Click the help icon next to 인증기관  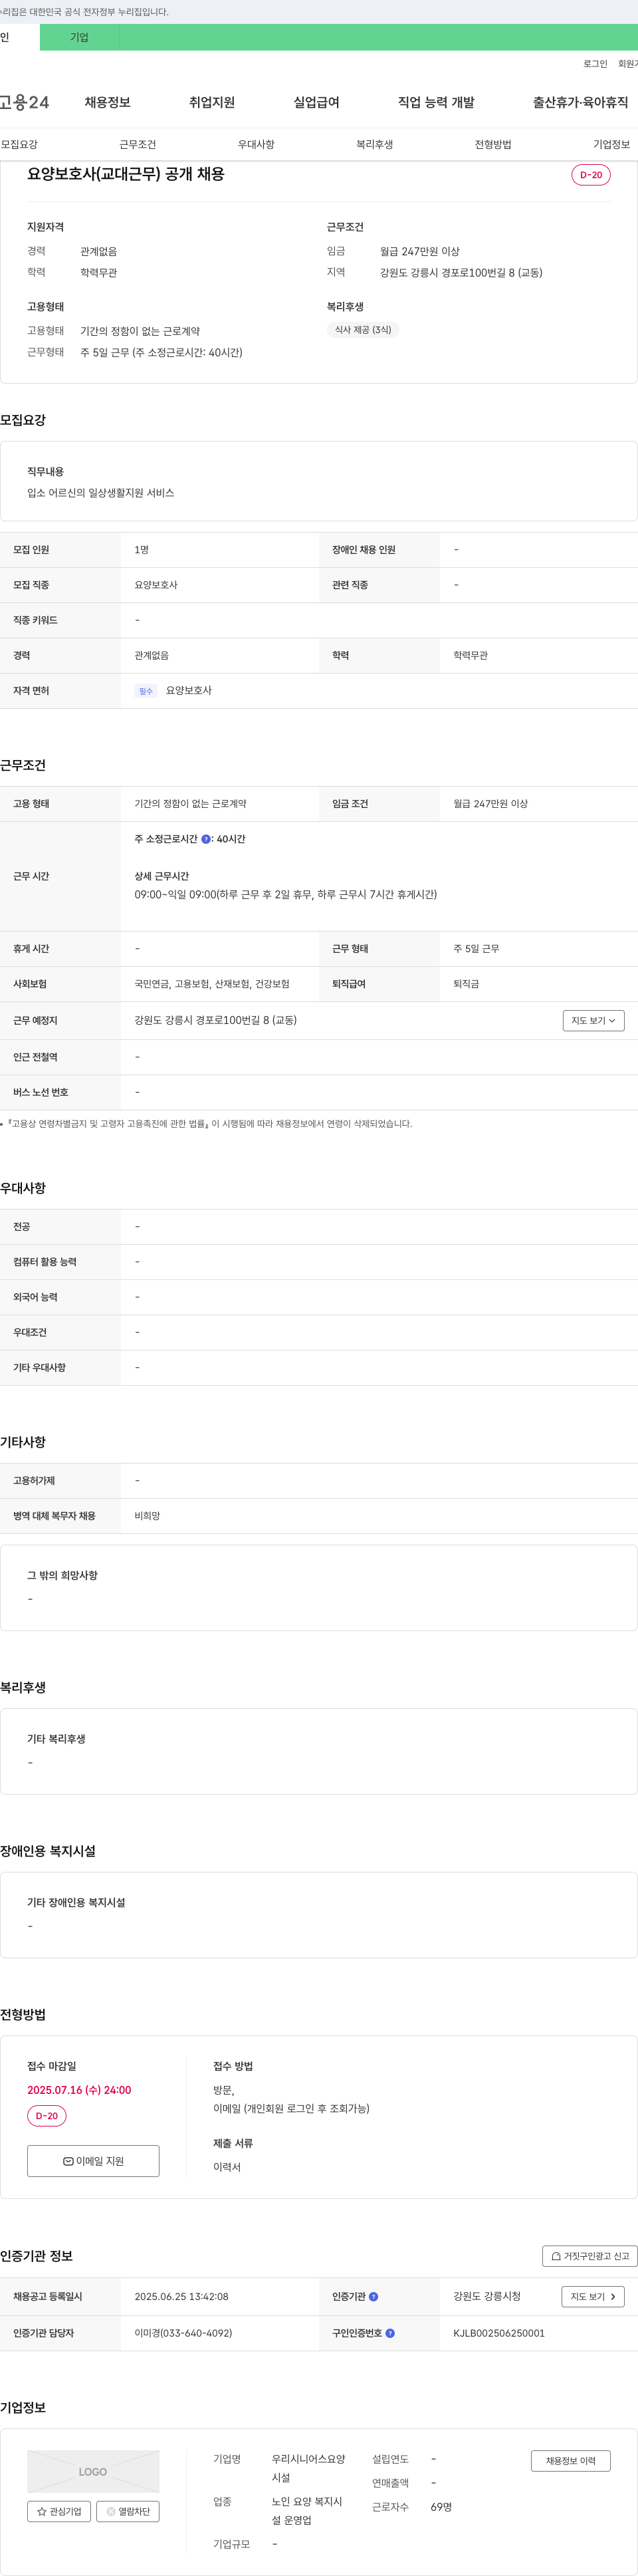374,2297
